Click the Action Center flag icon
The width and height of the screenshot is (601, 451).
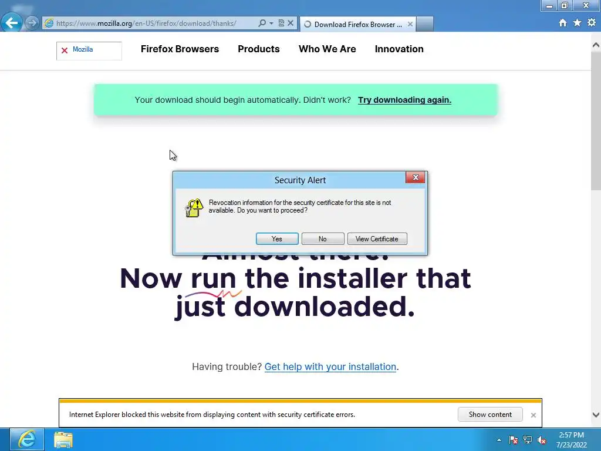[x=513, y=440]
